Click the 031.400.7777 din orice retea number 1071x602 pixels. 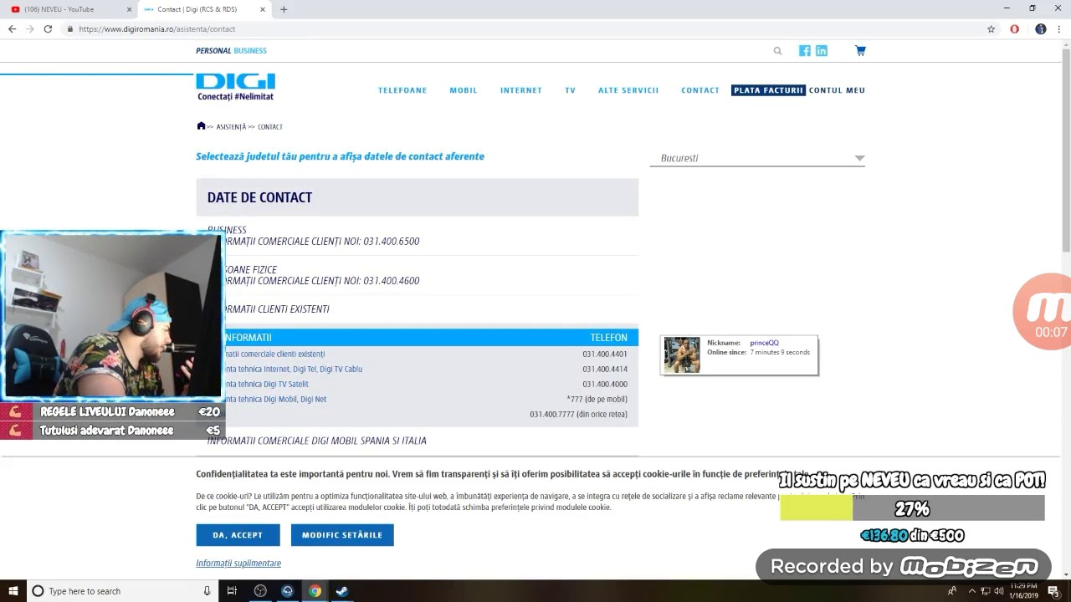pos(578,415)
